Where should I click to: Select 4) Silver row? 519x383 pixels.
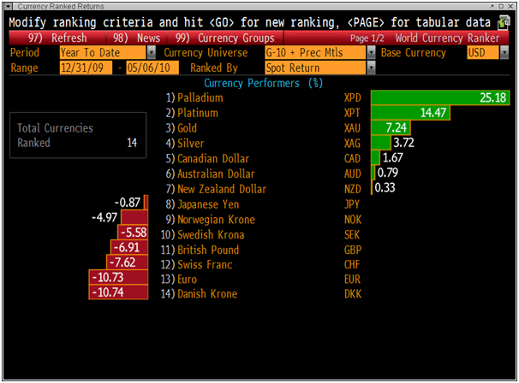coord(185,144)
